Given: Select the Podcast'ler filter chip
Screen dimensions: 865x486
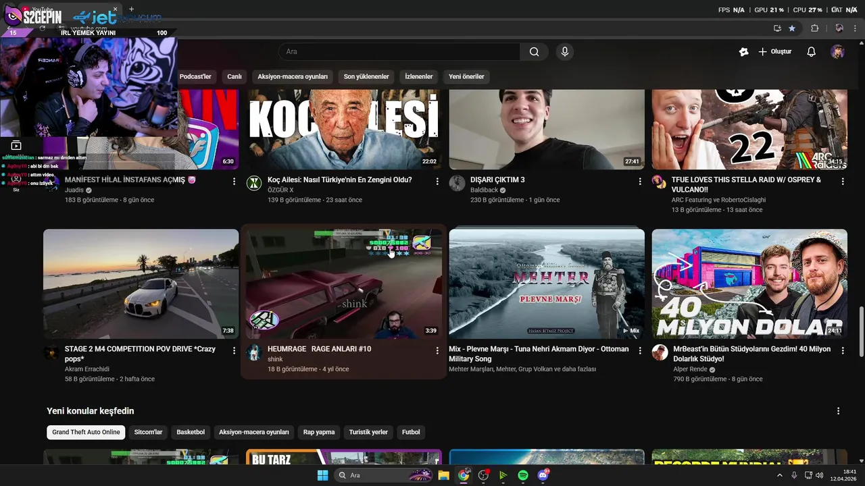Looking at the screenshot, I should tap(195, 77).
